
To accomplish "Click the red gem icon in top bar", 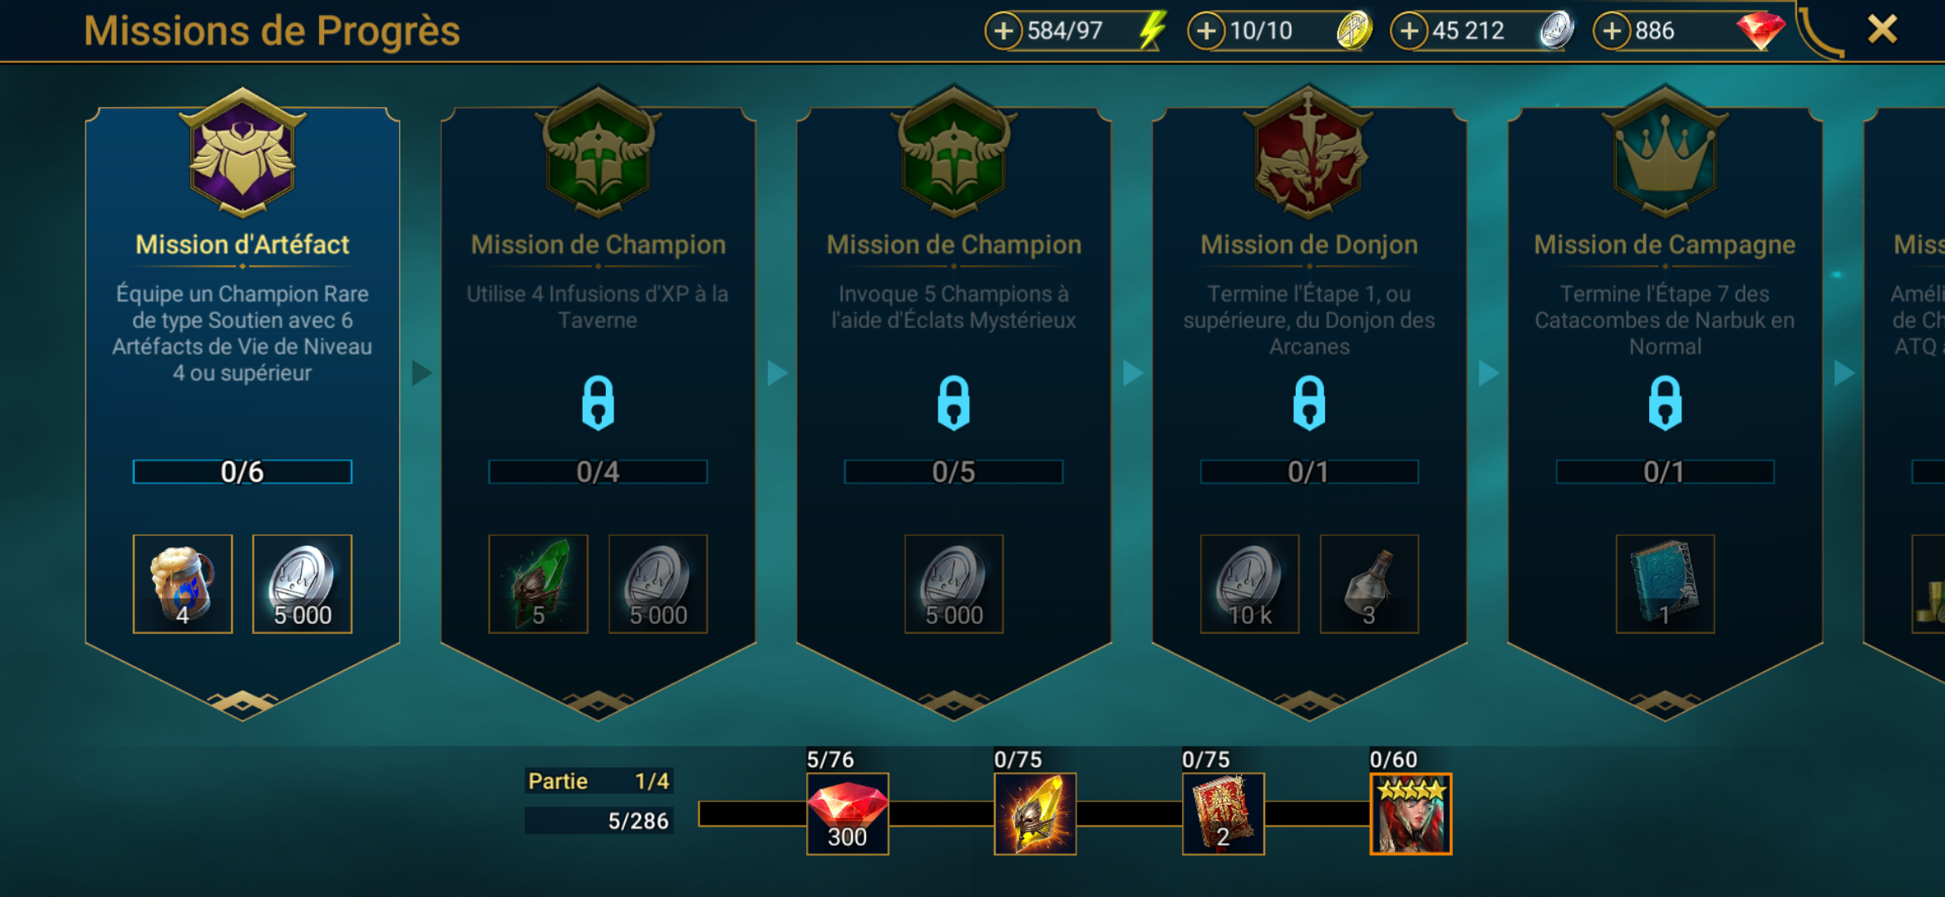I will pos(1760,31).
